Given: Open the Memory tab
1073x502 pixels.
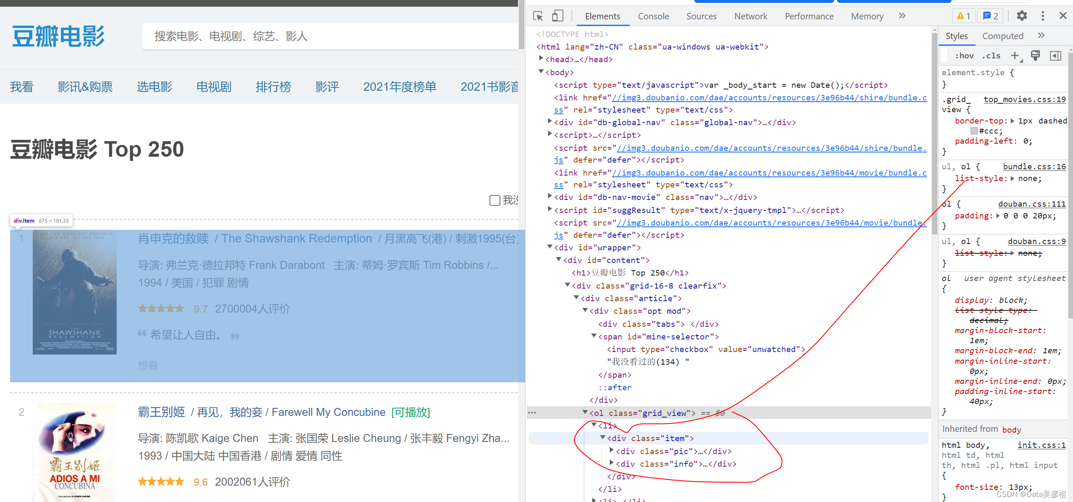Looking at the screenshot, I should click(867, 16).
